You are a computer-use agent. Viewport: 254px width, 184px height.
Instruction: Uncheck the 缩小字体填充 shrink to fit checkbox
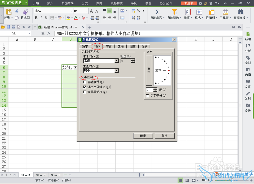click(x=85, y=87)
